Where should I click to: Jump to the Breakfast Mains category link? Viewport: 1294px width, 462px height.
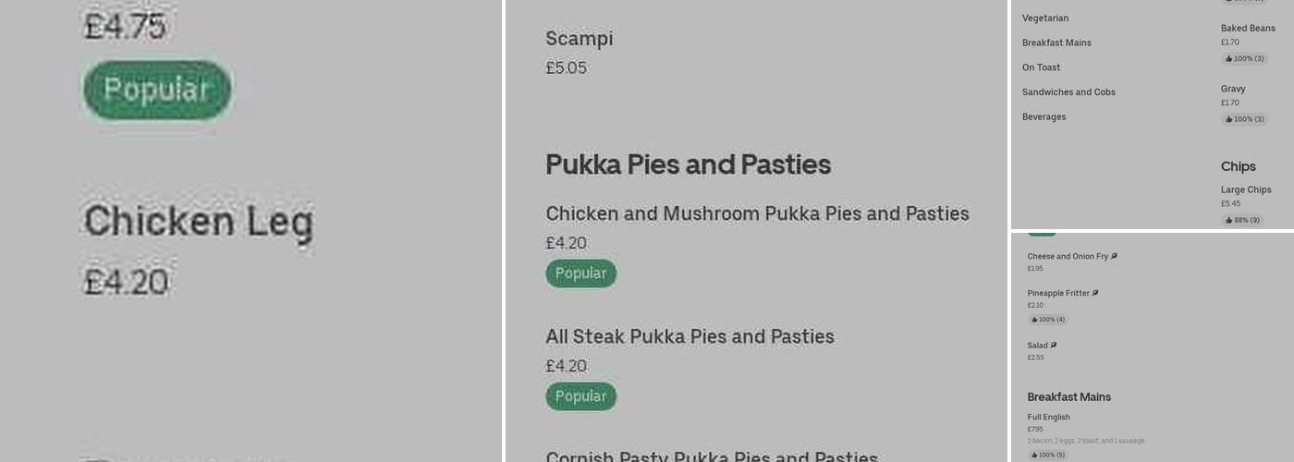tap(1056, 43)
